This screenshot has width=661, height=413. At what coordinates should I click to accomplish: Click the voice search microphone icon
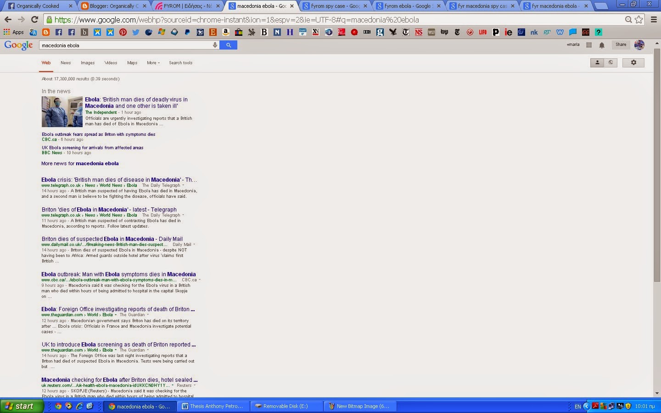[214, 45]
